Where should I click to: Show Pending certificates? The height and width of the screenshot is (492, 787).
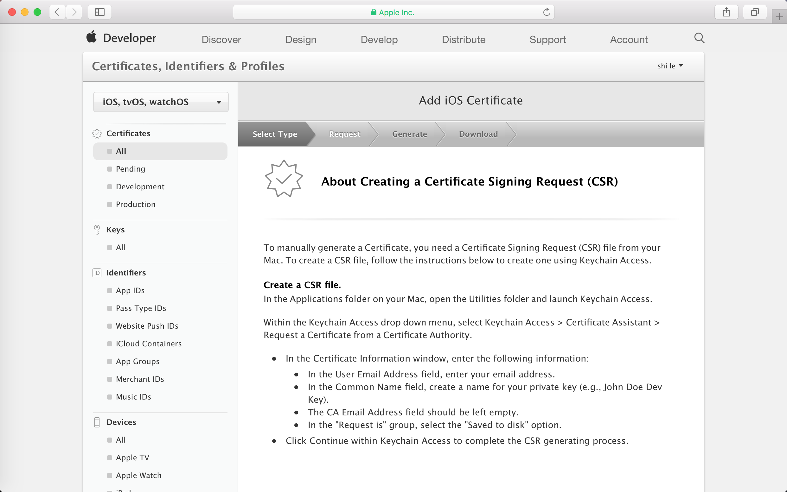[131, 169]
